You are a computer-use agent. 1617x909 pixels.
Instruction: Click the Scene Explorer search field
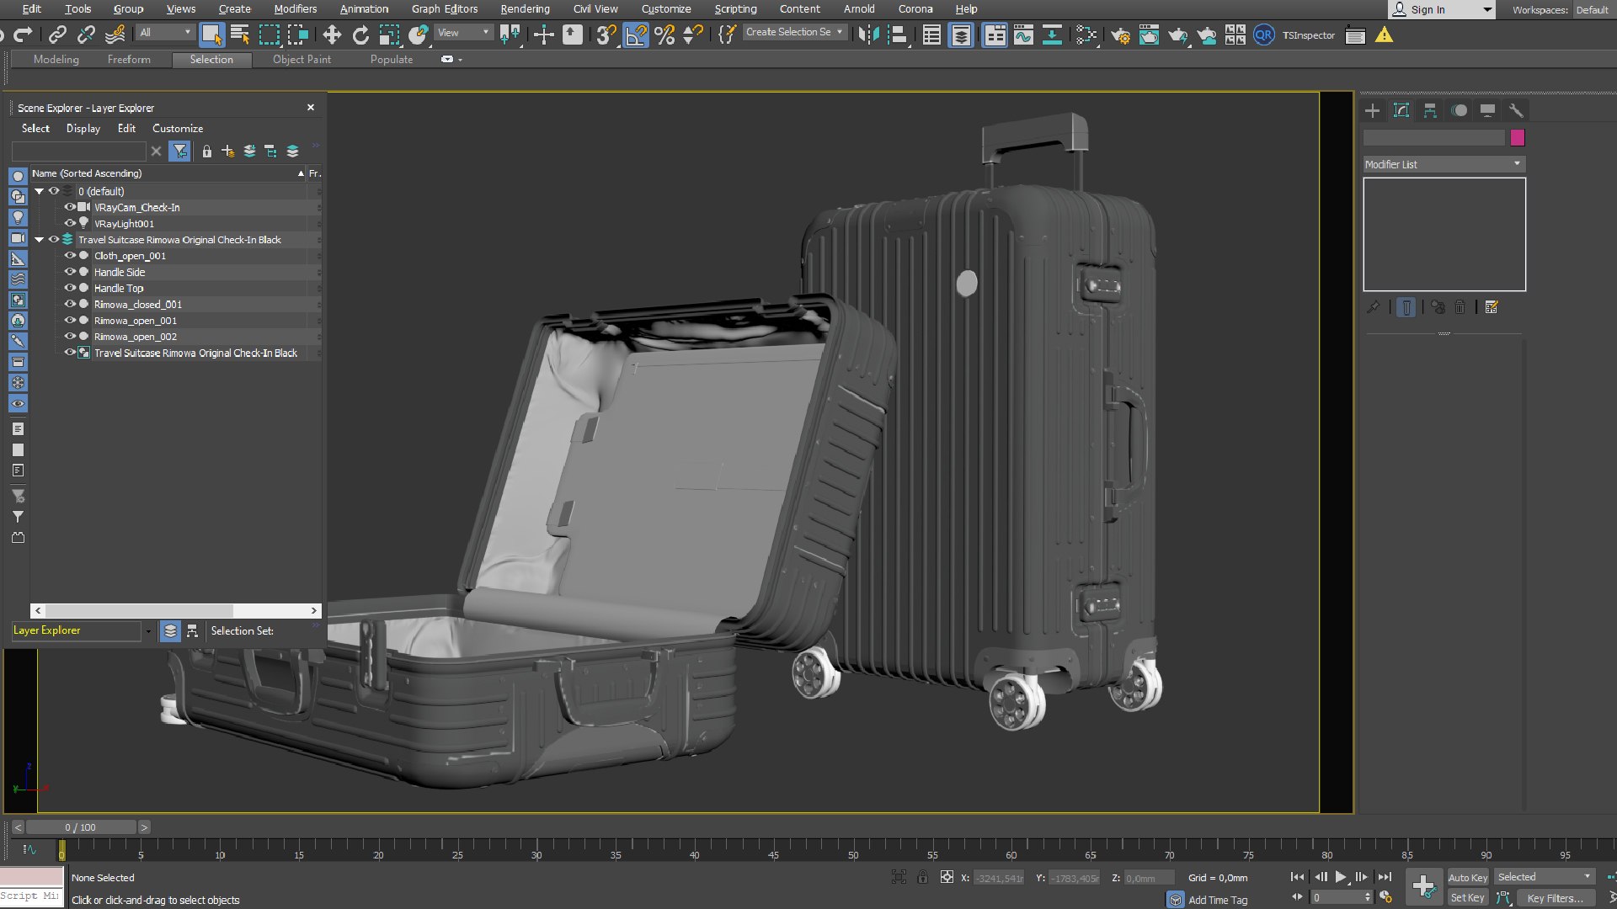coord(78,151)
